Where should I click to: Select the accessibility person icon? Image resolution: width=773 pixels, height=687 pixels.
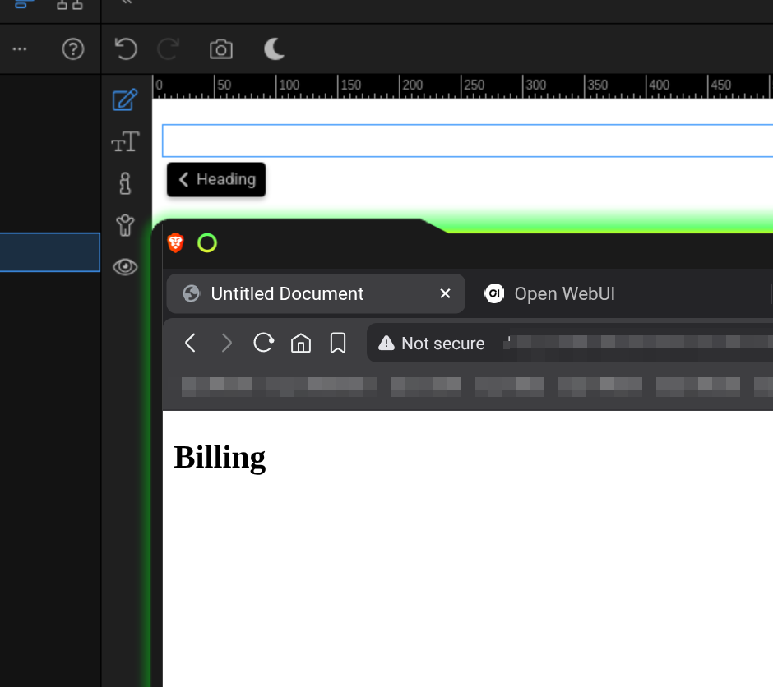125,225
